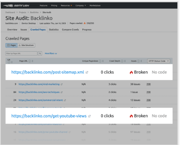Select the Pages view toggle
This screenshot has width=180, height=145.
point(12,45)
